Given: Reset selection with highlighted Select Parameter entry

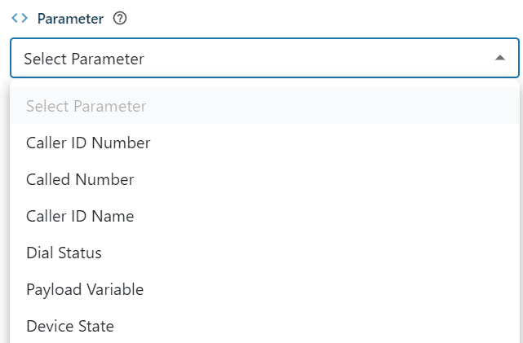Looking at the screenshot, I should pyautogui.click(x=86, y=106).
